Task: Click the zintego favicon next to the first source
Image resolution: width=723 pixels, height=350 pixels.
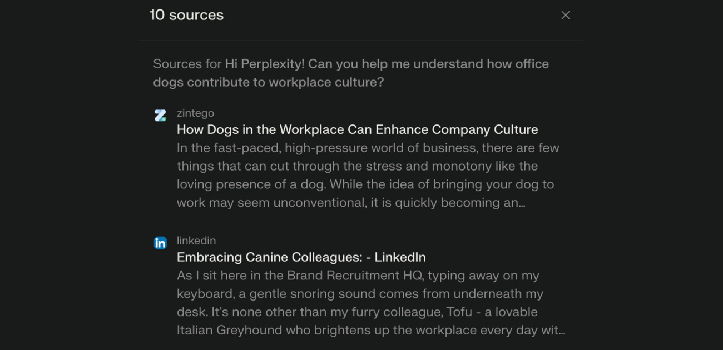Action: click(x=160, y=115)
